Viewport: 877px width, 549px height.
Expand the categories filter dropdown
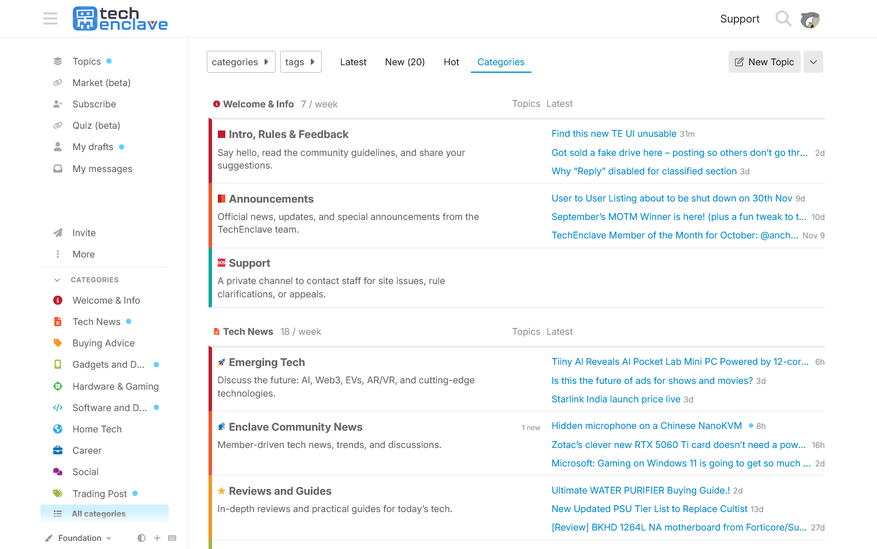point(241,62)
